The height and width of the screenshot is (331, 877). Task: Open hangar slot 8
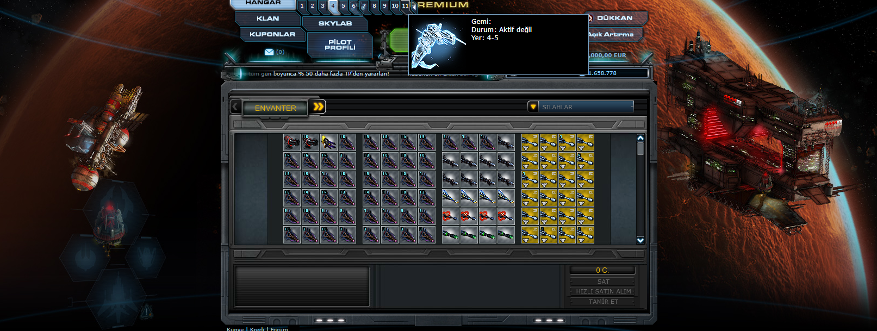374,6
